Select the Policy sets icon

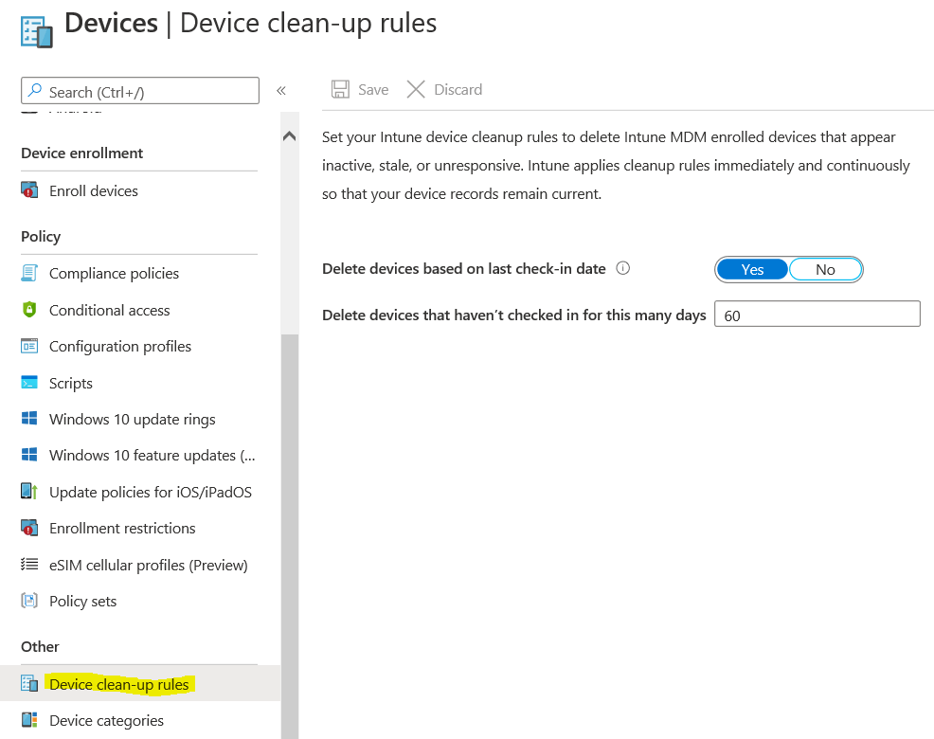point(29,601)
